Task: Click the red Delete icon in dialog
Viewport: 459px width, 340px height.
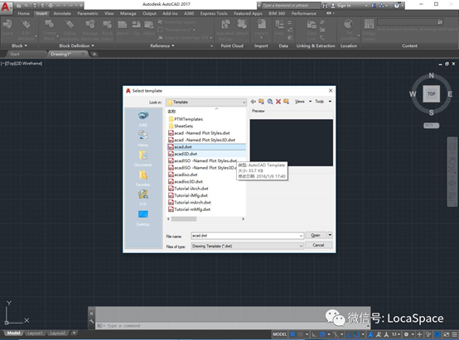Action: [x=278, y=102]
